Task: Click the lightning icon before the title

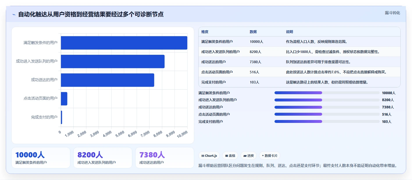Action: 14,14
